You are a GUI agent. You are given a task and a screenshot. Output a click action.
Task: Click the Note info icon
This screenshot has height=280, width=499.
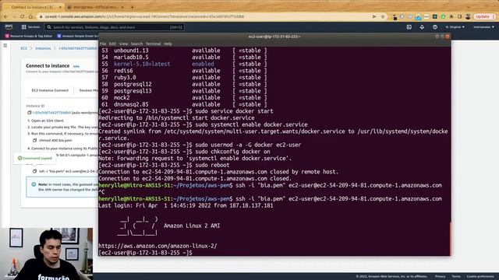click(x=34, y=184)
